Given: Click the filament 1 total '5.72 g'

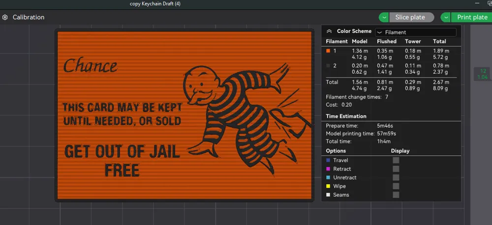Looking at the screenshot, I should point(440,57).
